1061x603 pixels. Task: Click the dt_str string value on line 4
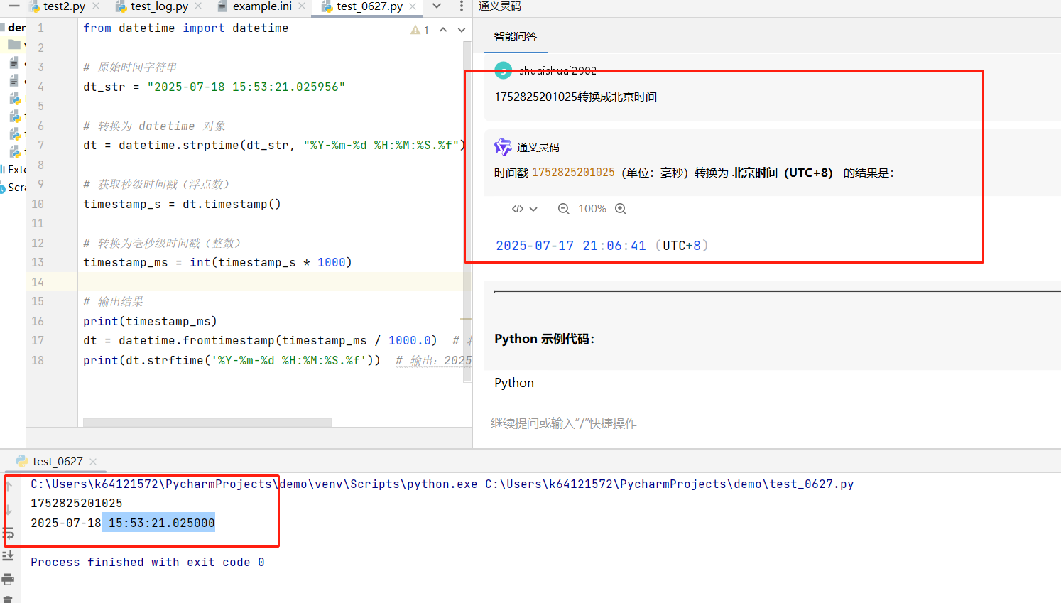pos(246,87)
